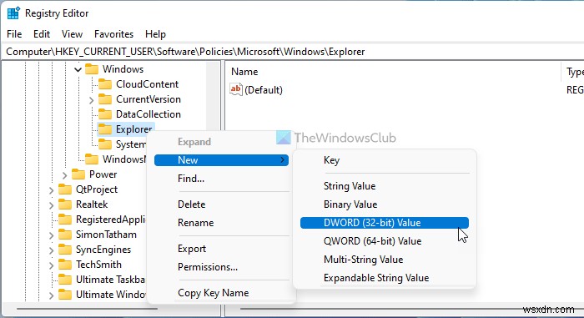The width and height of the screenshot is (584, 318).
Task: Click the Power folder icon
Action: [x=78, y=174]
